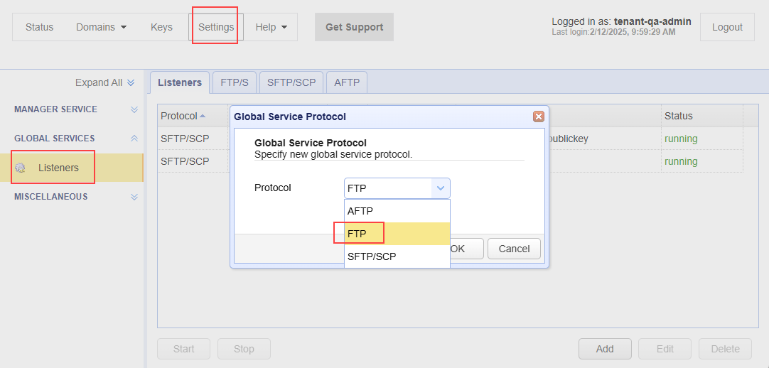
Task: Switch to the AFTP tab
Action: click(x=347, y=82)
